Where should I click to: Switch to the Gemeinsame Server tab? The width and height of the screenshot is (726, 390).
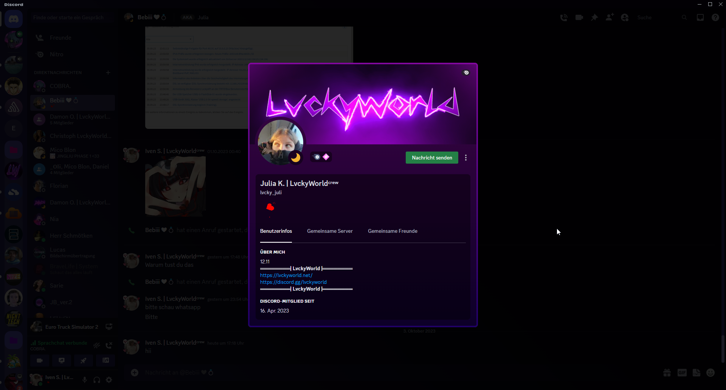(x=330, y=231)
